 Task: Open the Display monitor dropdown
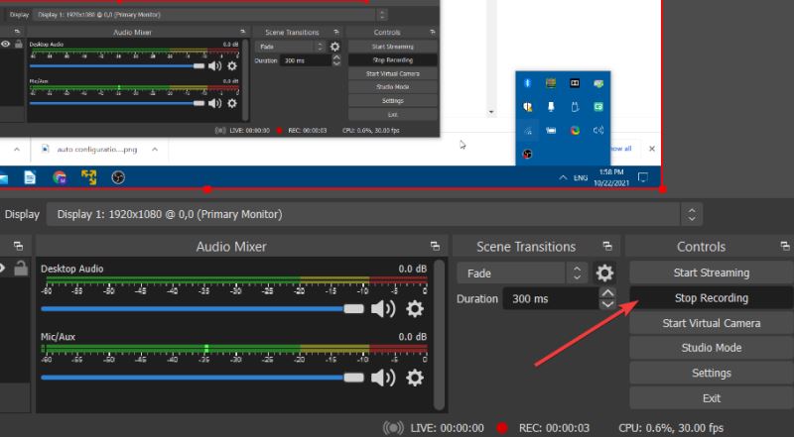pyautogui.click(x=693, y=214)
